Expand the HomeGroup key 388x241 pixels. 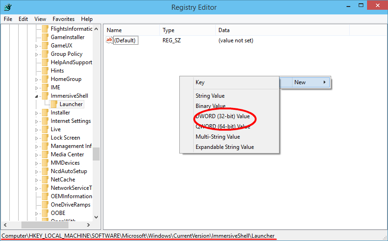(x=37, y=80)
